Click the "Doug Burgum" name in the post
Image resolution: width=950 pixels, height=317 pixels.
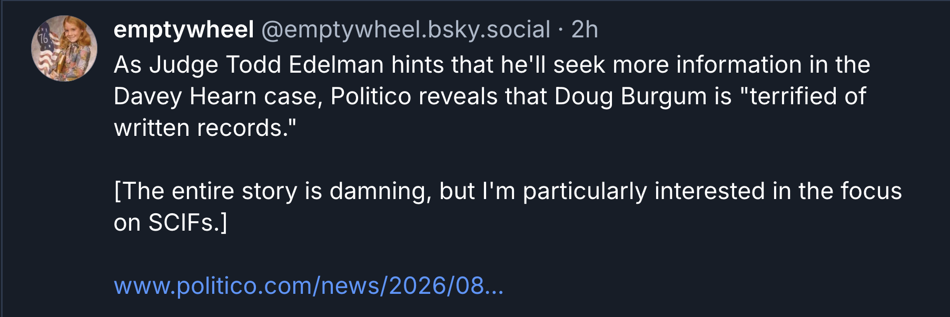tap(630, 96)
